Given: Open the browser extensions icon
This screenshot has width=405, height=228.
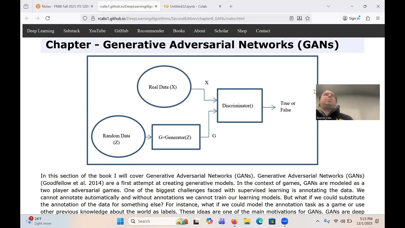Looking at the screenshot, I should coord(368,18).
